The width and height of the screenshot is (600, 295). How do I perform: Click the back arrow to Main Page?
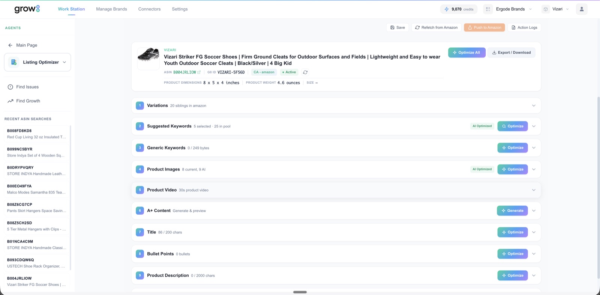click(x=10, y=45)
